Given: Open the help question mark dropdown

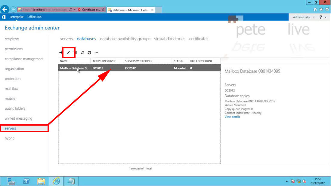Looking at the screenshot, I should point(323,17).
